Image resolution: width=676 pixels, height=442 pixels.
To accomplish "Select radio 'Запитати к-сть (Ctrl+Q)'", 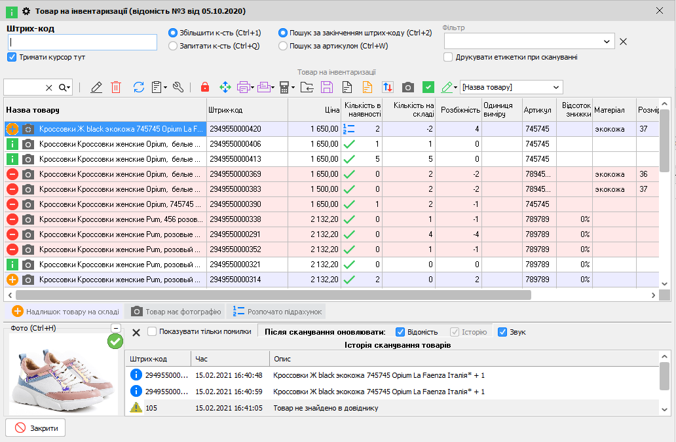I will tap(173, 46).
